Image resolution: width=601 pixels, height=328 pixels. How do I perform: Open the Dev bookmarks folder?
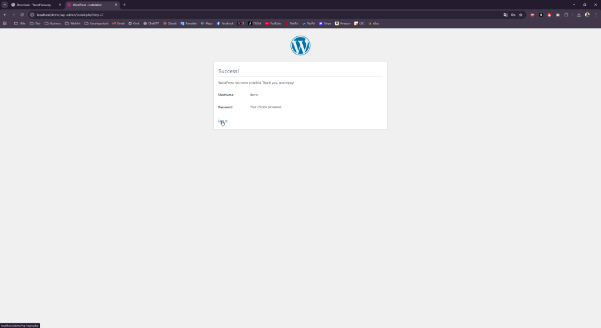click(x=35, y=23)
